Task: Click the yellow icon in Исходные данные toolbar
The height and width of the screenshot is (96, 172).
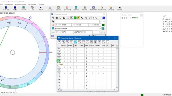Action: pos(79,18)
